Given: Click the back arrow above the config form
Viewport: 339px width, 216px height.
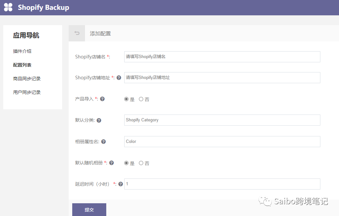Looking at the screenshot, I should click(76, 33).
